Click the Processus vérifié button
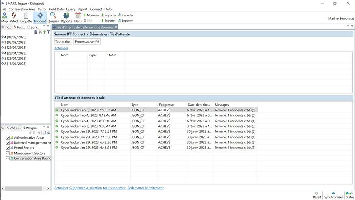This screenshot has width=355, height=200. [87, 42]
